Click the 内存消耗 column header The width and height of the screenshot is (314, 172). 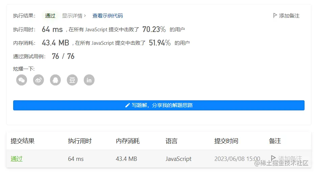(128, 141)
